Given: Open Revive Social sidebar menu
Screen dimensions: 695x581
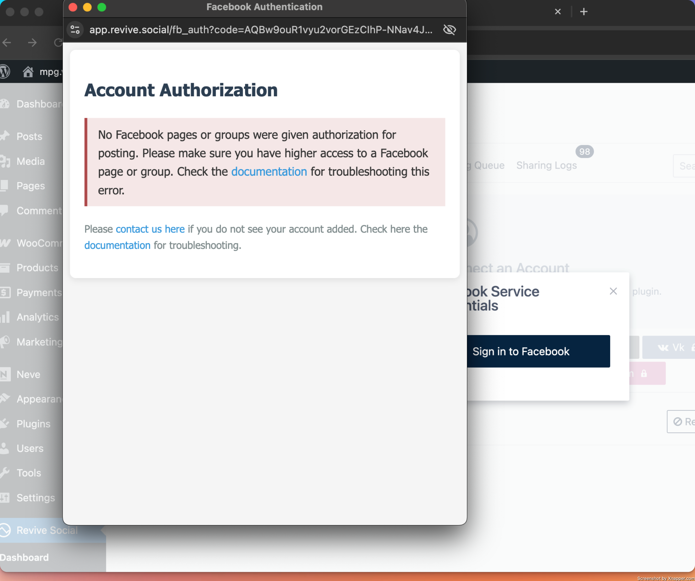Looking at the screenshot, I should point(47,530).
